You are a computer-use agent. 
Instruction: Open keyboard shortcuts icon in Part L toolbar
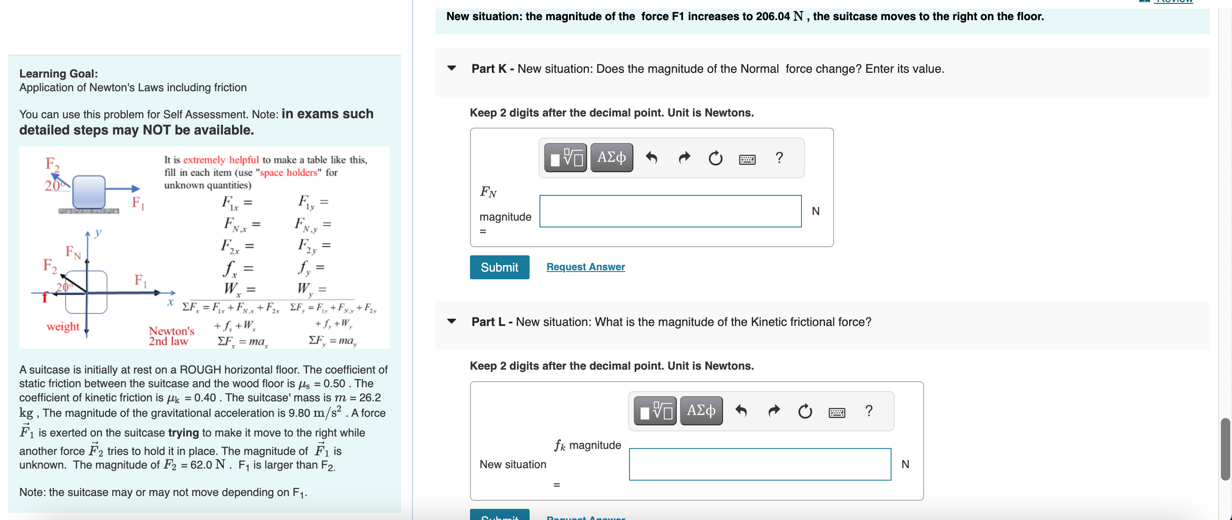[x=837, y=412]
